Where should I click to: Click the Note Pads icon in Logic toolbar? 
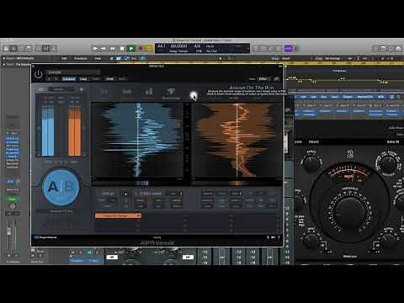coord(383,49)
